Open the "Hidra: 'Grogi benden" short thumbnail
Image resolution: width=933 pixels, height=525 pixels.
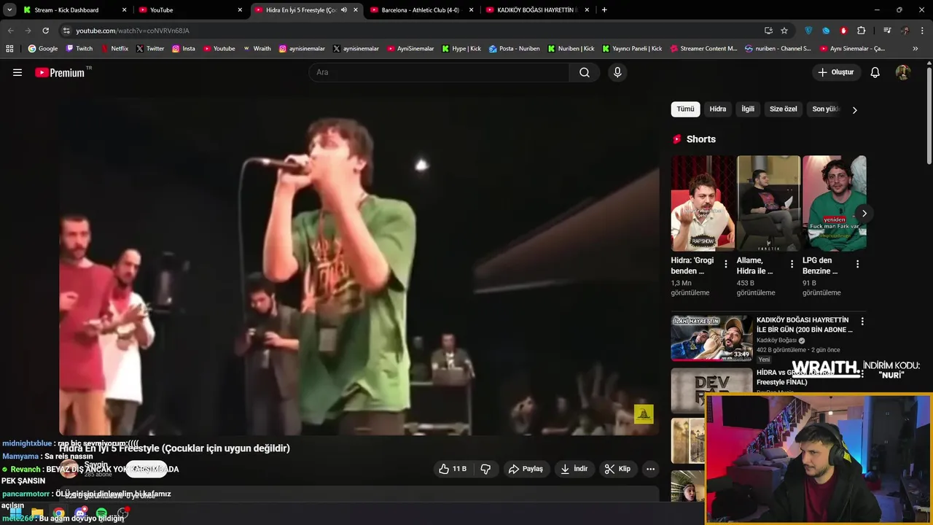pyautogui.click(x=703, y=203)
